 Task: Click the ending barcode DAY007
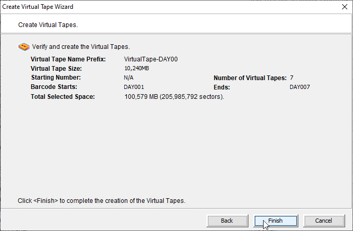pos(299,87)
